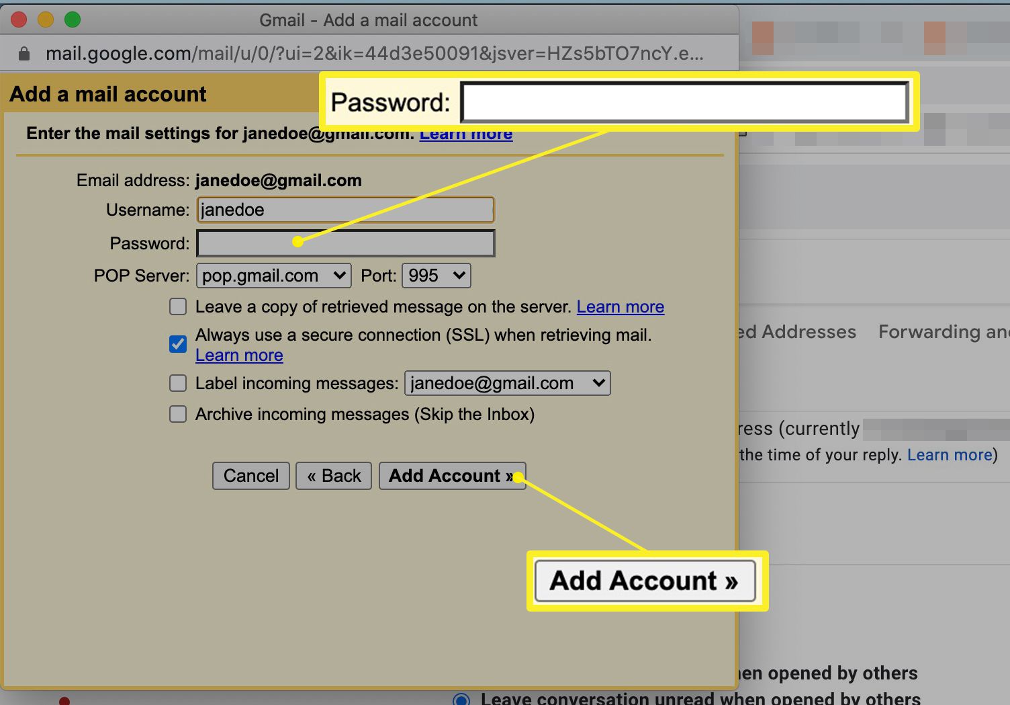Click the window's green maximize button
This screenshot has width=1010, height=705.
73,19
